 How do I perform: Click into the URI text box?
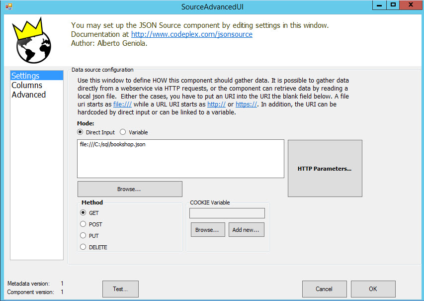tap(180, 159)
